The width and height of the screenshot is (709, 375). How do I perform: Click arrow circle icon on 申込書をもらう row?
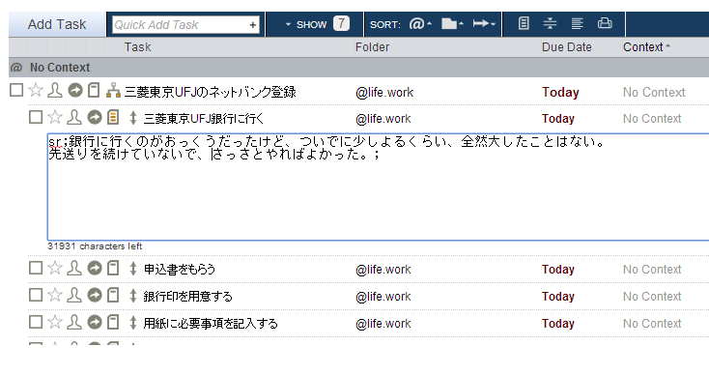click(94, 269)
